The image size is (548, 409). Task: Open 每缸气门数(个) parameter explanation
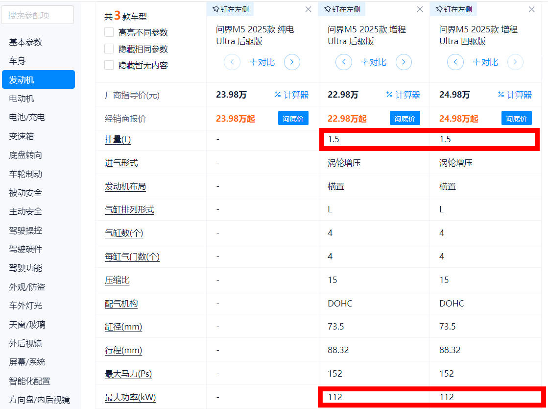point(132,257)
